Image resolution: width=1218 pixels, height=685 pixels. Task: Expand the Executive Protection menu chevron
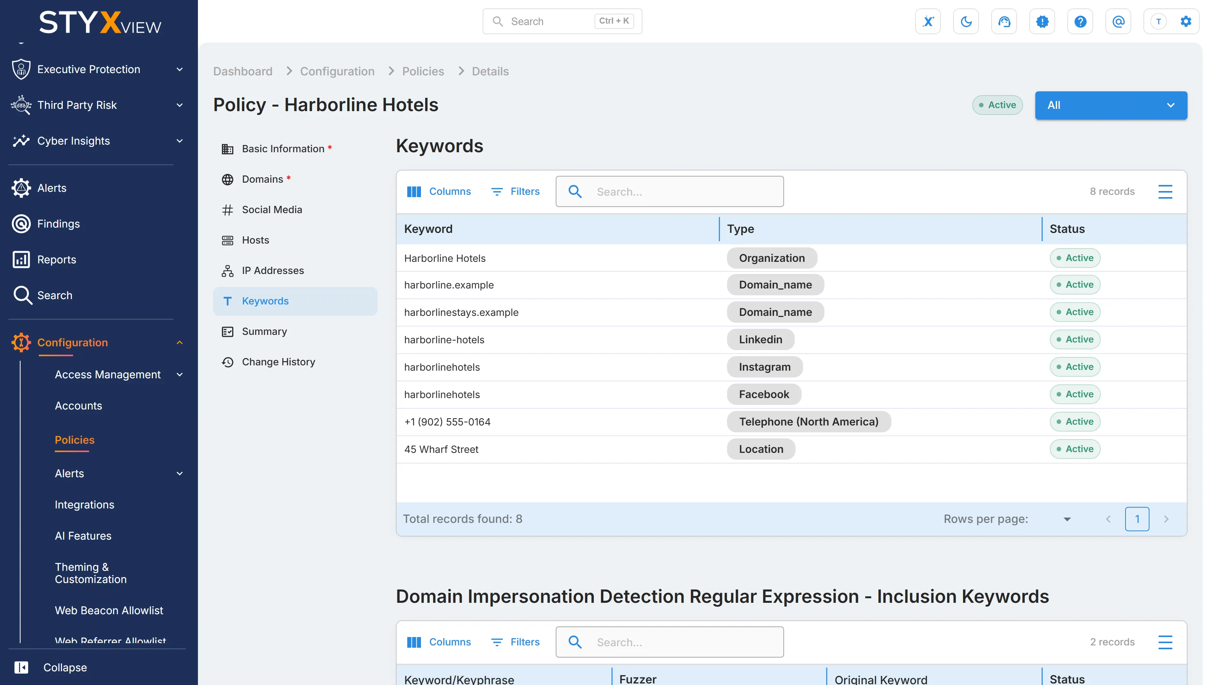coord(180,69)
